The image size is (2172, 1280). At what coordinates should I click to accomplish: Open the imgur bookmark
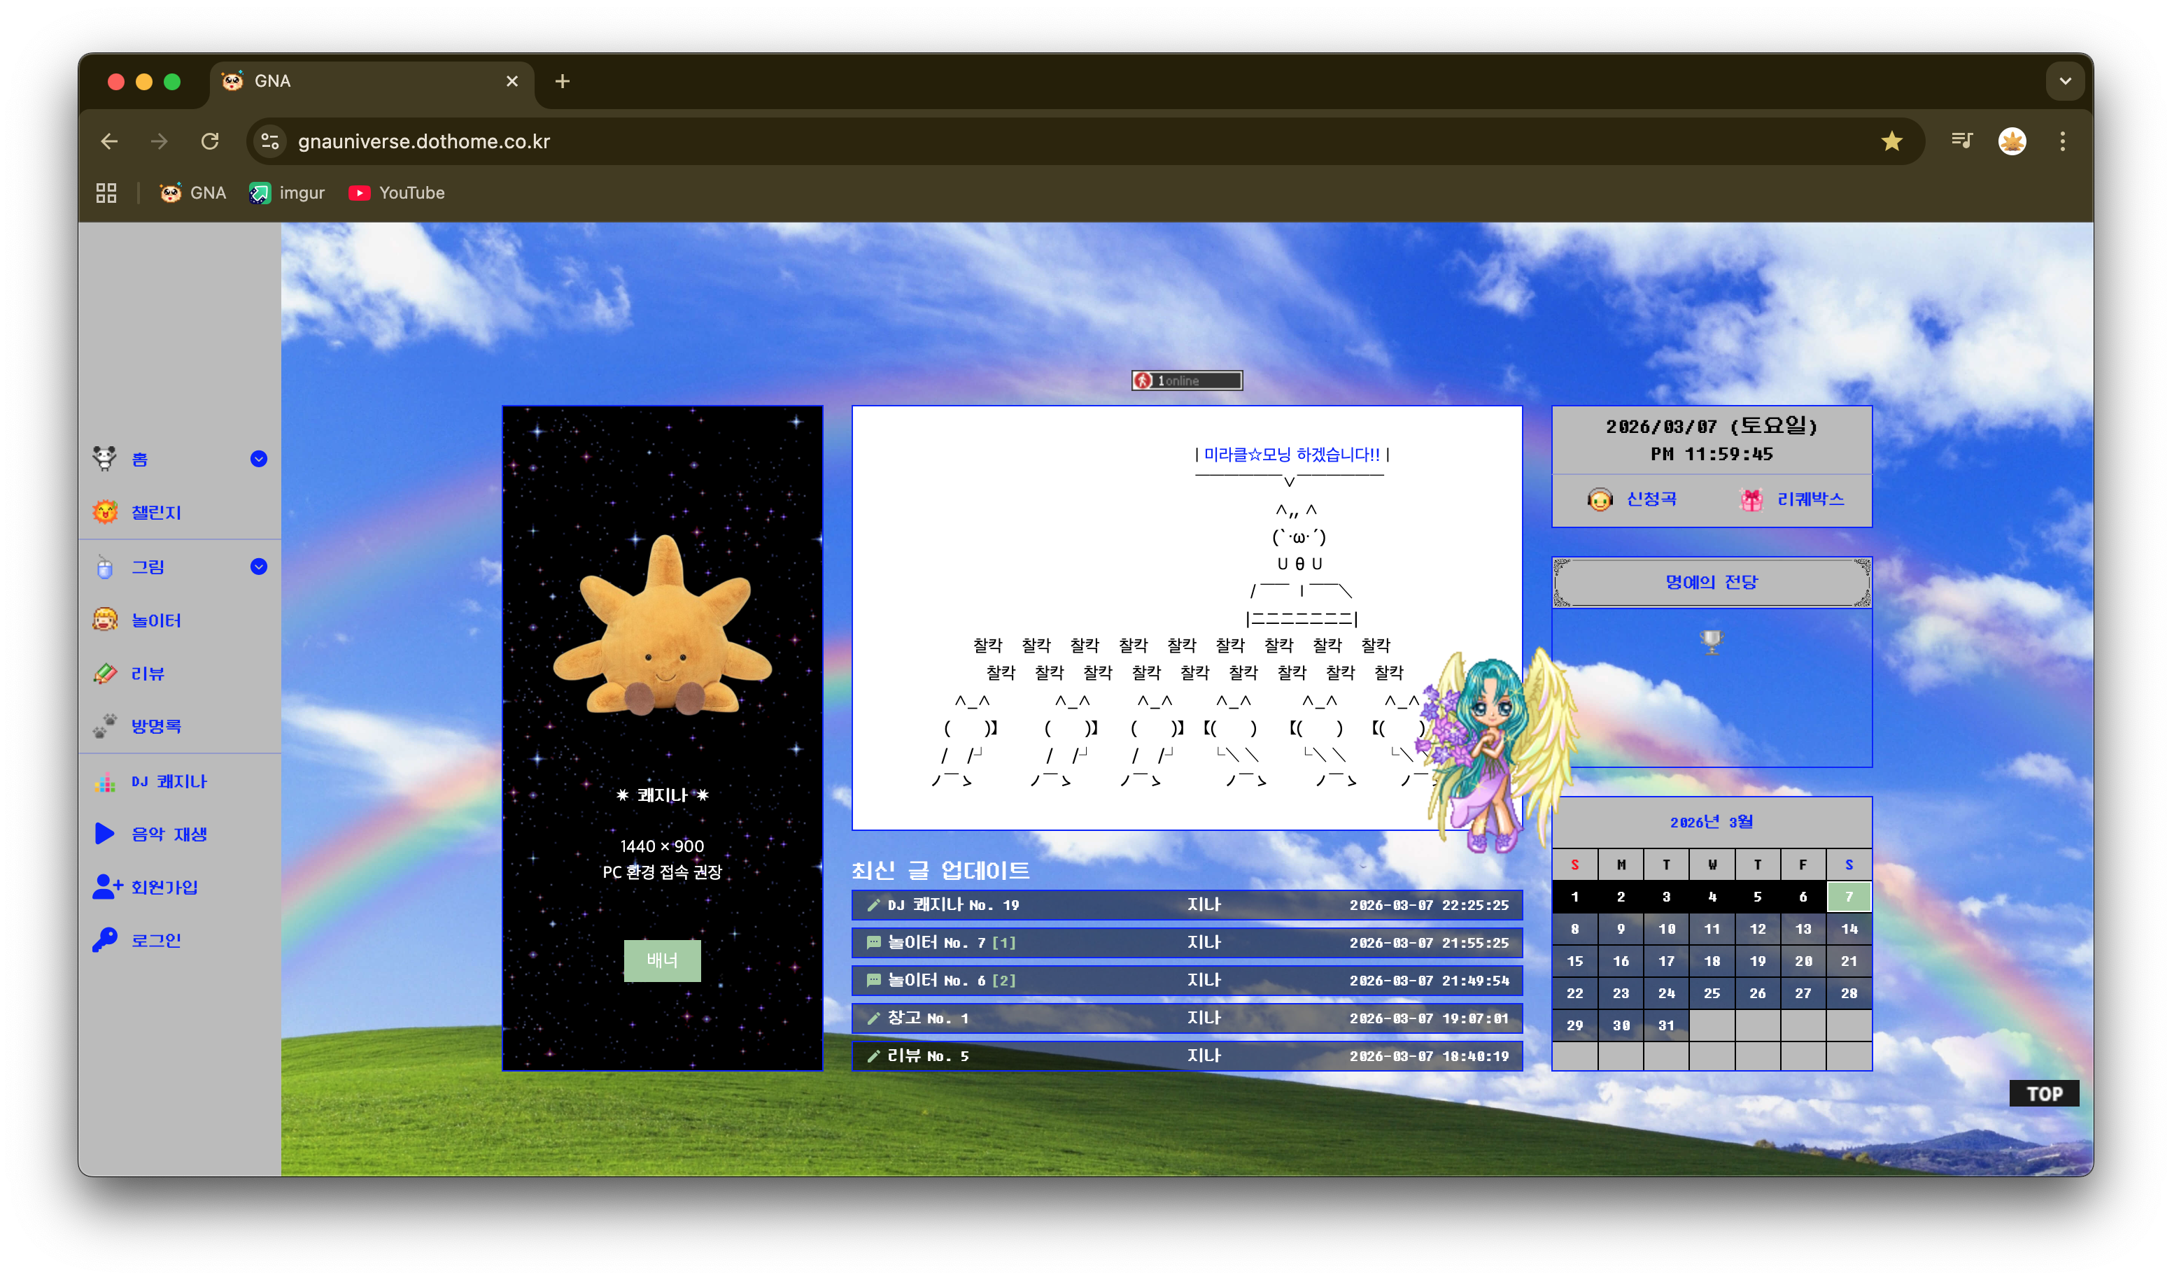tap(288, 193)
